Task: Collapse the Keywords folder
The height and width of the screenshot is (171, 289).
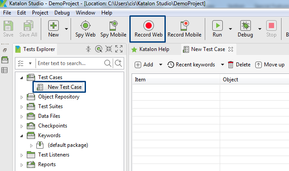Action: click(21, 136)
